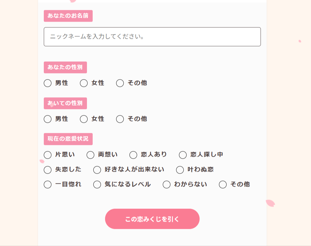Choose 片思い love status
The width and height of the screenshot is (311, 246).
[x=48, y=155]
